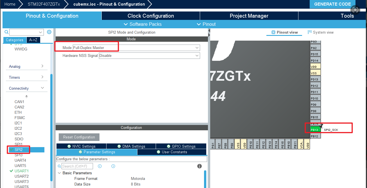
Task: Open the Software Packs menu
Action: 143,24
